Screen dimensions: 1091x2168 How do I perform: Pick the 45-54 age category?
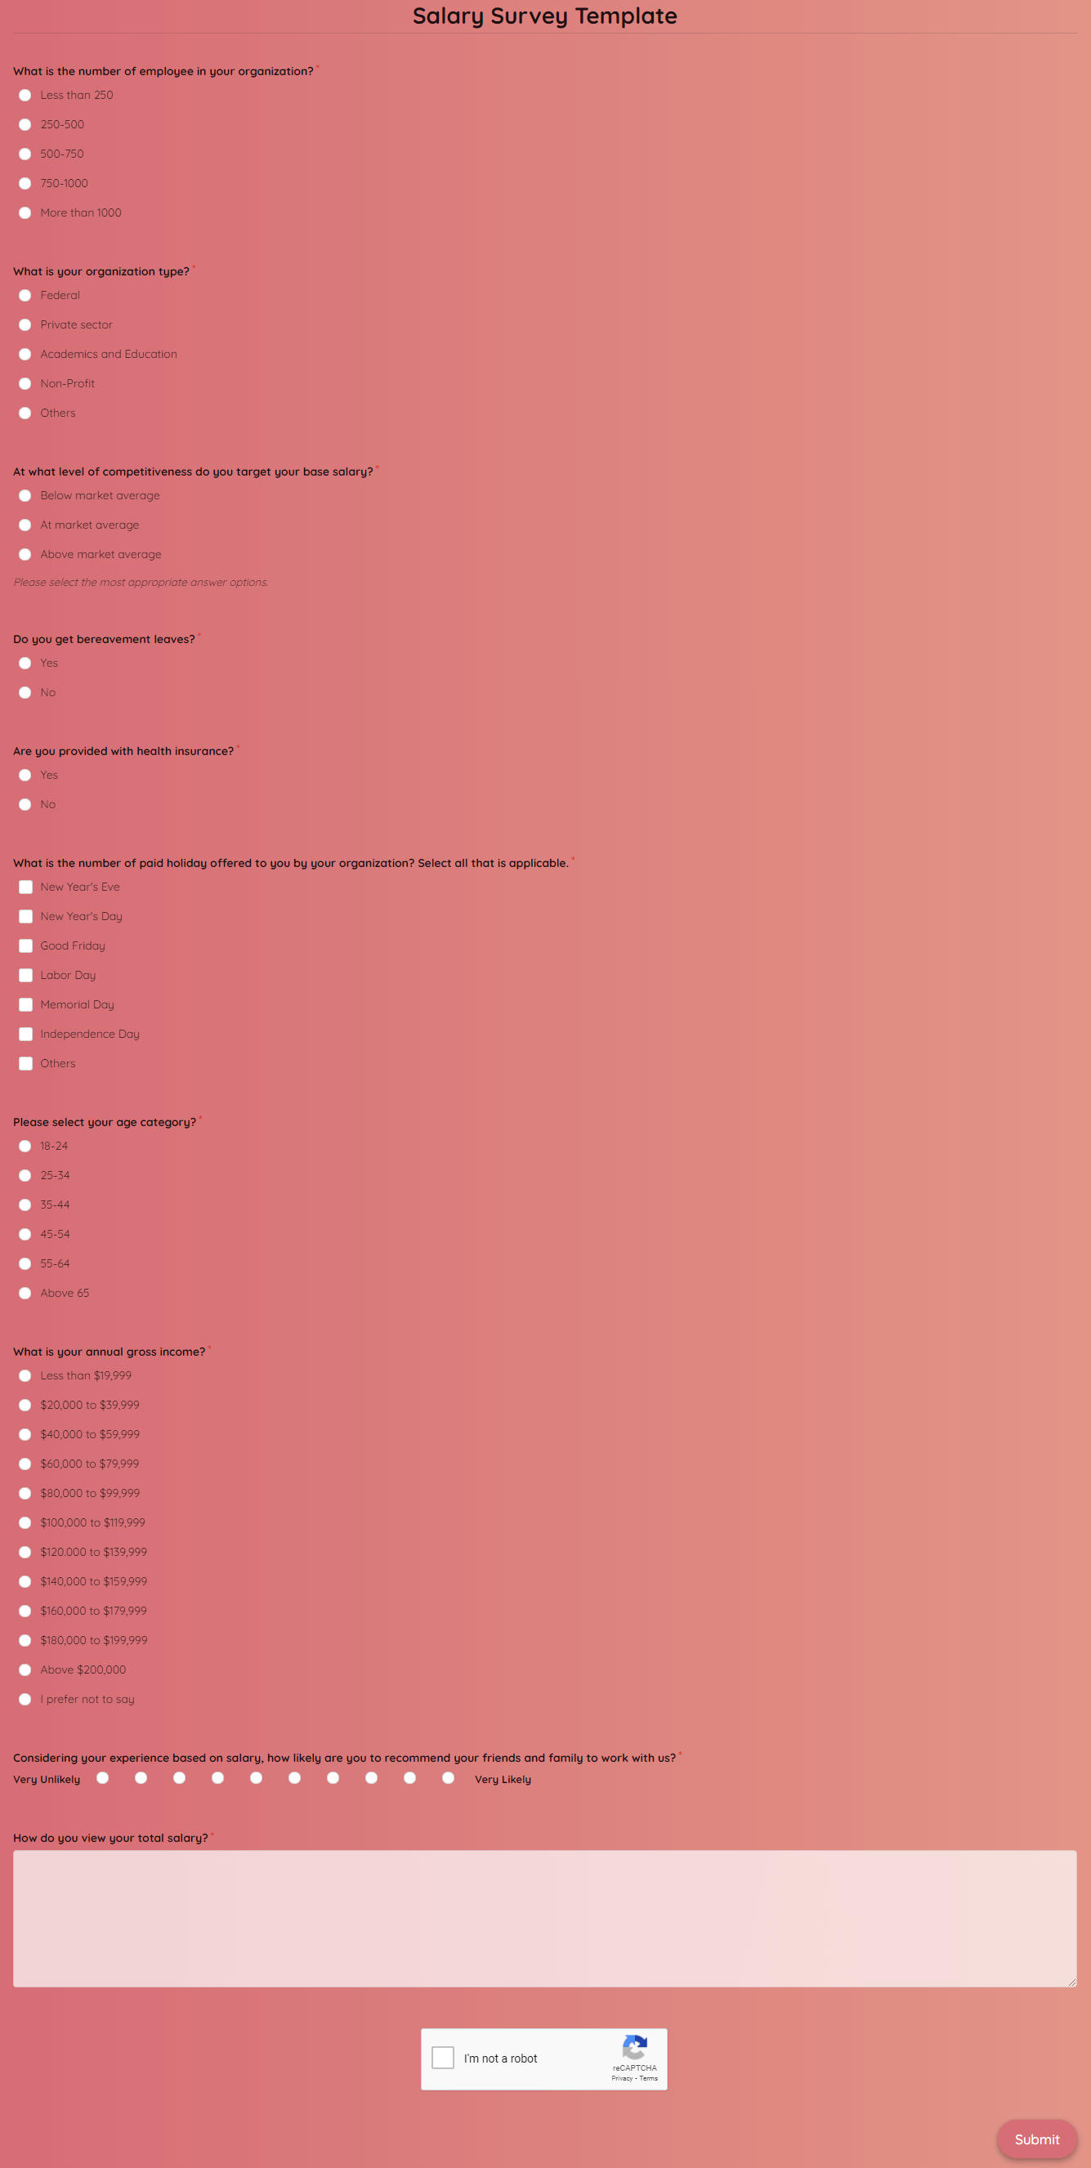click(25, 1235)
